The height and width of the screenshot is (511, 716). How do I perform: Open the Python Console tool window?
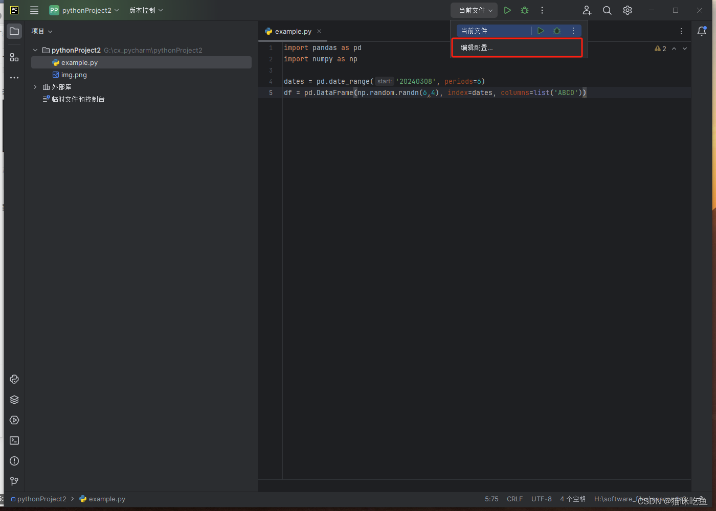point(14,379)
